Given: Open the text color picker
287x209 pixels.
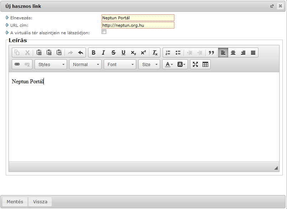Looking at the screenshot, I should coord(169,64).
